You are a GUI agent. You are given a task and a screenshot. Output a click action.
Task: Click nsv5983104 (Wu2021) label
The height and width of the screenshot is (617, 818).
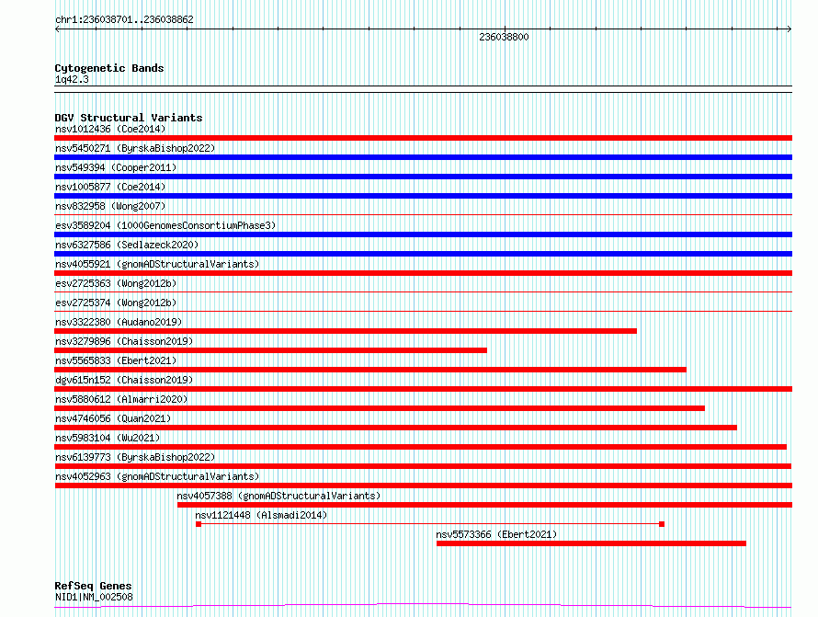click(108, 438)
